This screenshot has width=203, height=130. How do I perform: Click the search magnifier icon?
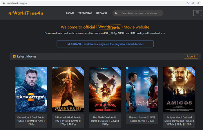point(116,13)
